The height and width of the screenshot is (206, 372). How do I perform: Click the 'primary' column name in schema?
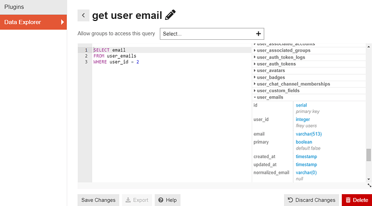pyautogui.click(x=261, y=142)
